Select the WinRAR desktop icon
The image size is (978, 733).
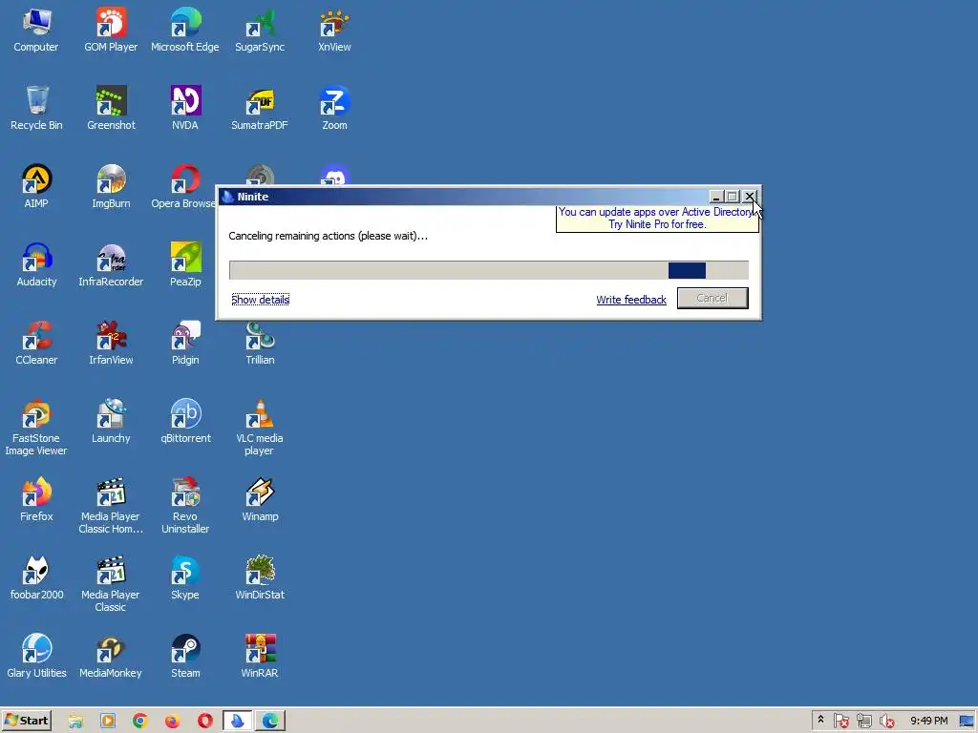(x=260, y=656)
